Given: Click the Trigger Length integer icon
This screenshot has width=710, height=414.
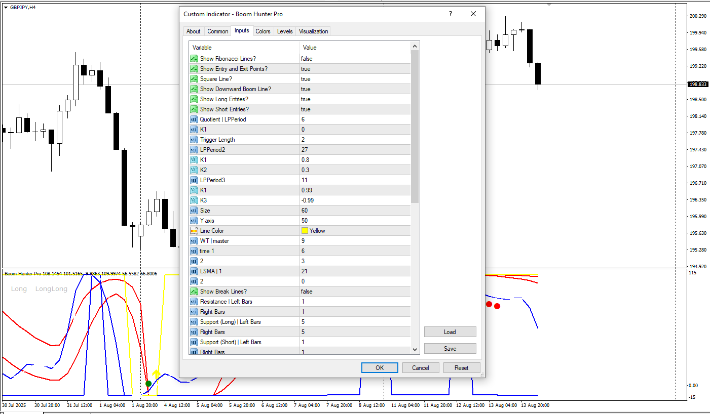Looking at the screenshot, I should pos(194,140).
